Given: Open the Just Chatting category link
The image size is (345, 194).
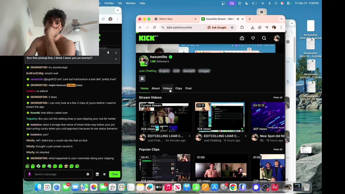Looking at the screenshot, I should tap(148, 71).
